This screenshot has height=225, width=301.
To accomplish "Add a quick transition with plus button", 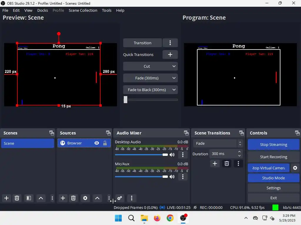I will [x=170, y=54].
